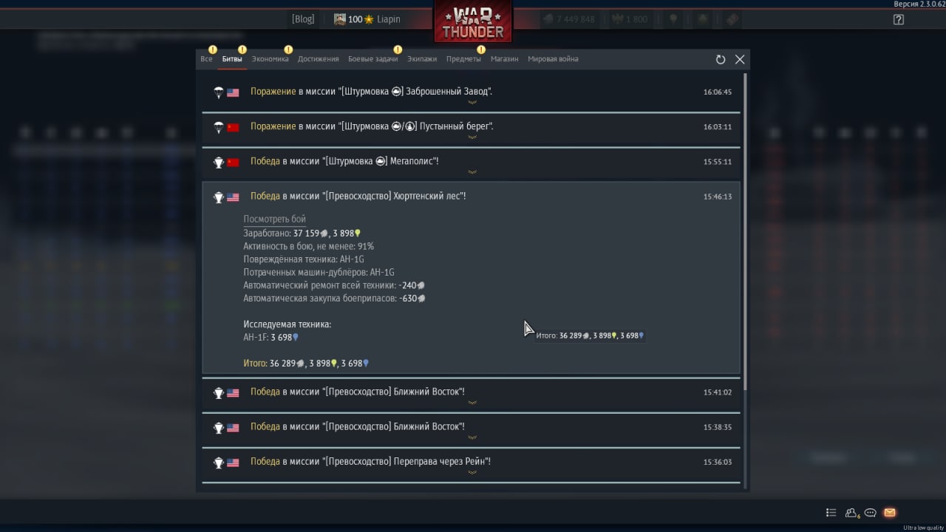946x532 pixels.
Task: Open the mail envelope icon at the bottom right
Action: pyautogui.click(x=890, y=513)
